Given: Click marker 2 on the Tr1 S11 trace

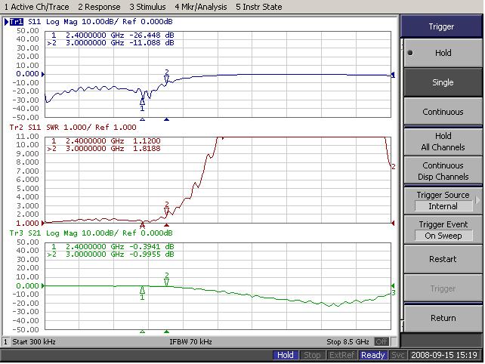Looking at the screenshot, I should click(166, 77).
